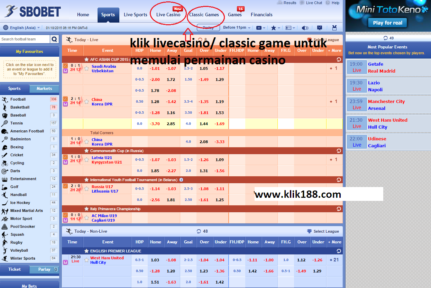Click the H icon beside West Ham United
This screenshot has height=288, width=431.
pyautogui.click(x=65, y=262)
